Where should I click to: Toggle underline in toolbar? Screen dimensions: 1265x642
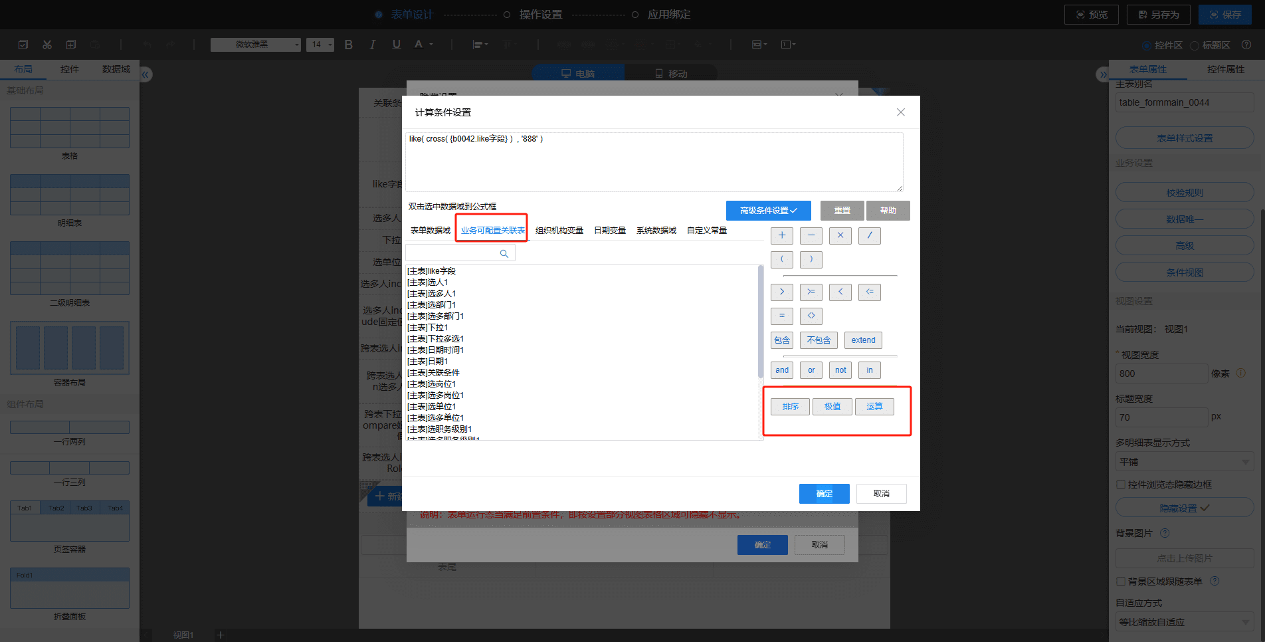tap(397, 45)
